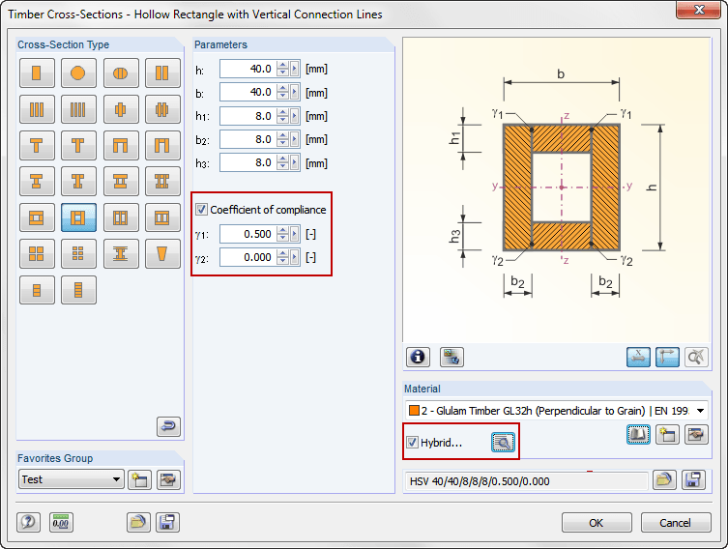Expand the Material selection dropdown

coord(701,411)
